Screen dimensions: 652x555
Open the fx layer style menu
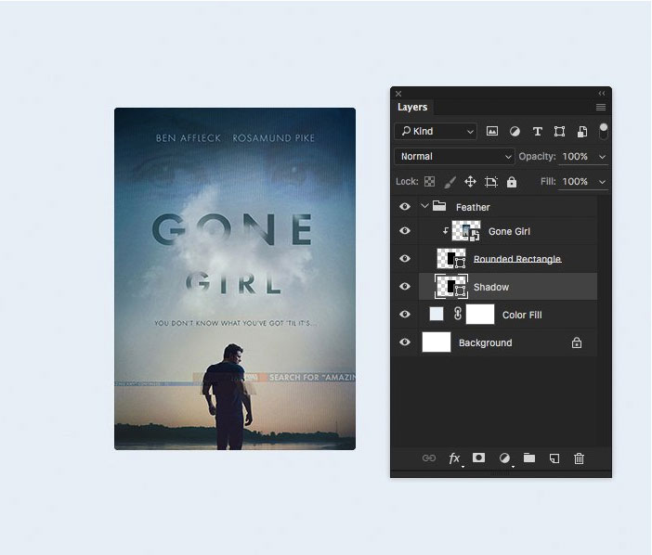[x=454, y=458]
